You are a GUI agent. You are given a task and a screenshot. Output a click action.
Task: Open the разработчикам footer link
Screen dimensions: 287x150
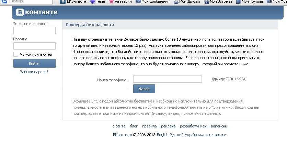click(x=193, y=126)
